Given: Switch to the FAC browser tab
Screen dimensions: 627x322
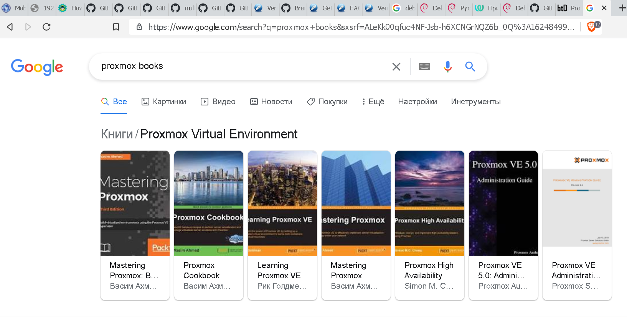Looking at the screenshot, I should click(348, 8).
